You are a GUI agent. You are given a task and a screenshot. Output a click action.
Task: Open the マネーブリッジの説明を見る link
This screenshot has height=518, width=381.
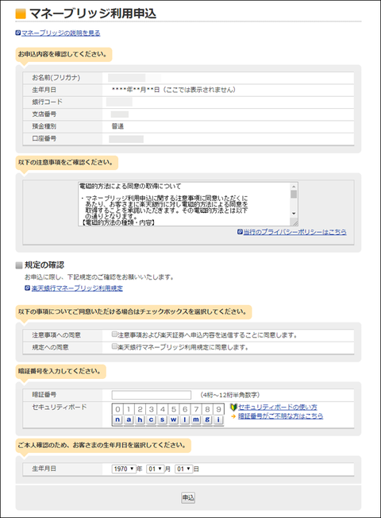(61, 33)
